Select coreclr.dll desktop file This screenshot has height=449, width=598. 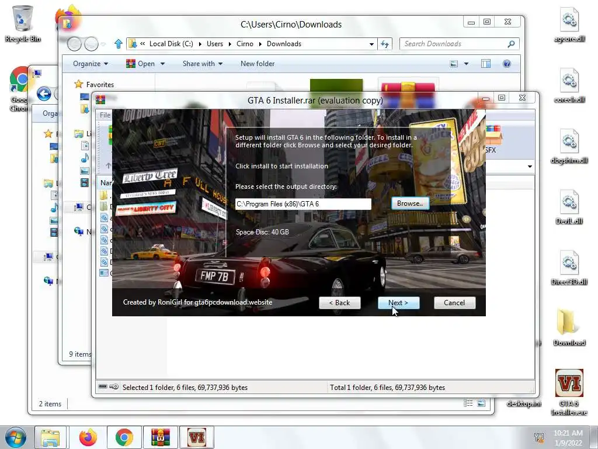point(569,85)
